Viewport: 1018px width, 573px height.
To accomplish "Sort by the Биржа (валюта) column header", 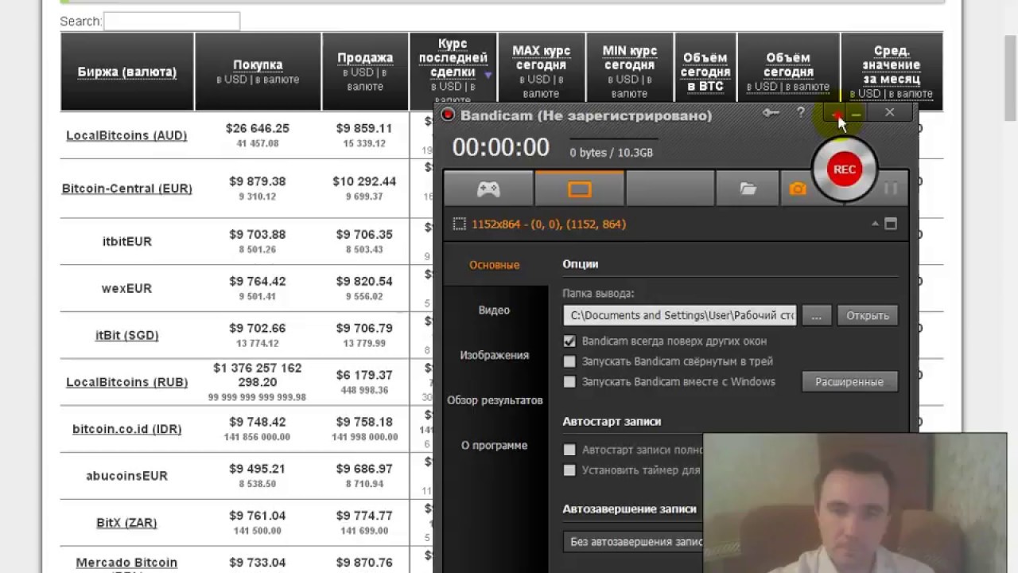I will 127,72.
